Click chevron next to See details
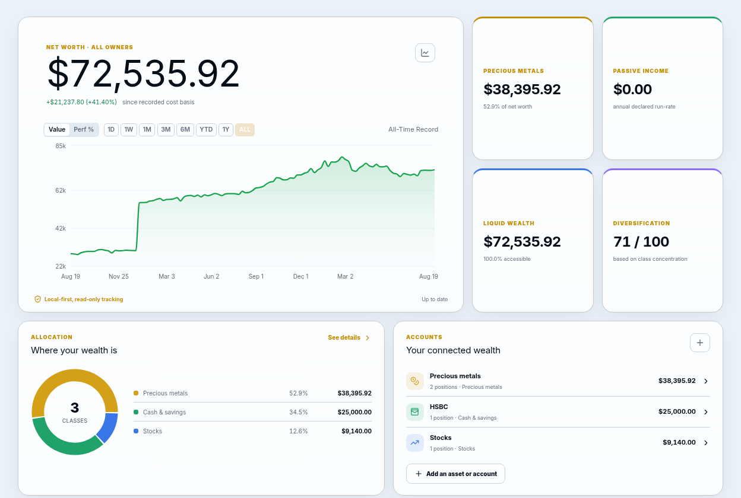The image size is (741, 498). [368, 338]
